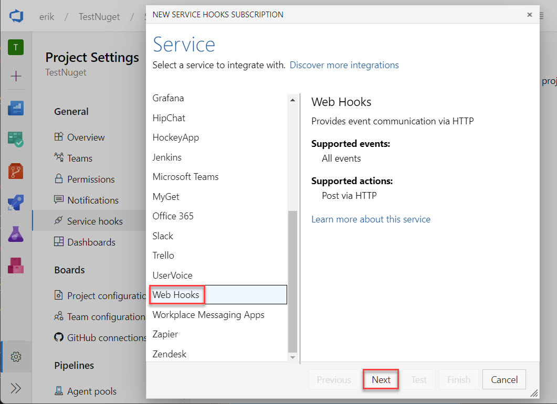Open the Agent pools page
This screenshot has height=404, width=557.
92,391
